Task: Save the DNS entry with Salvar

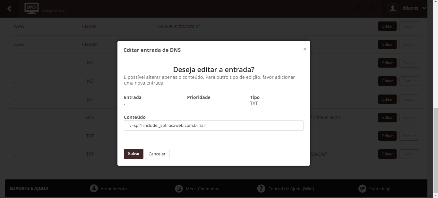Action: click(x=133, y=154)
